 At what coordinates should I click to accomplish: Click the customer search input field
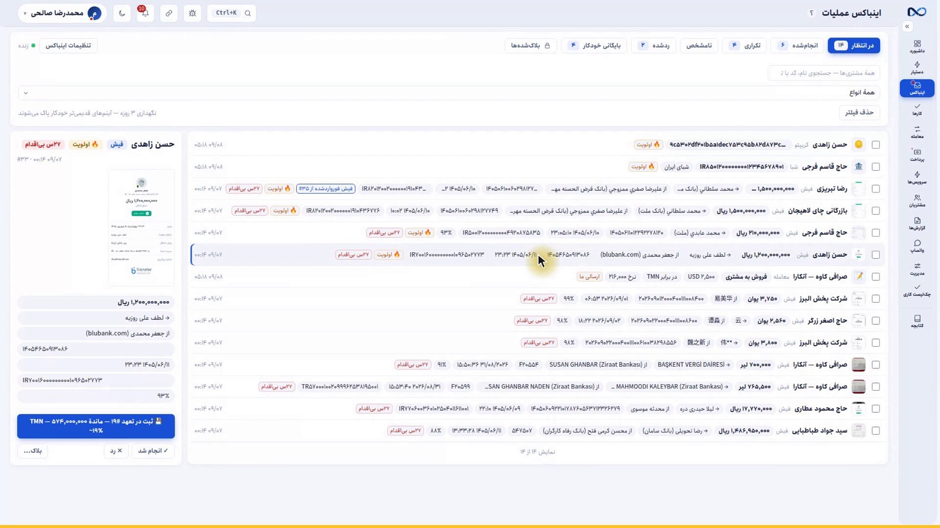point(824,73)
